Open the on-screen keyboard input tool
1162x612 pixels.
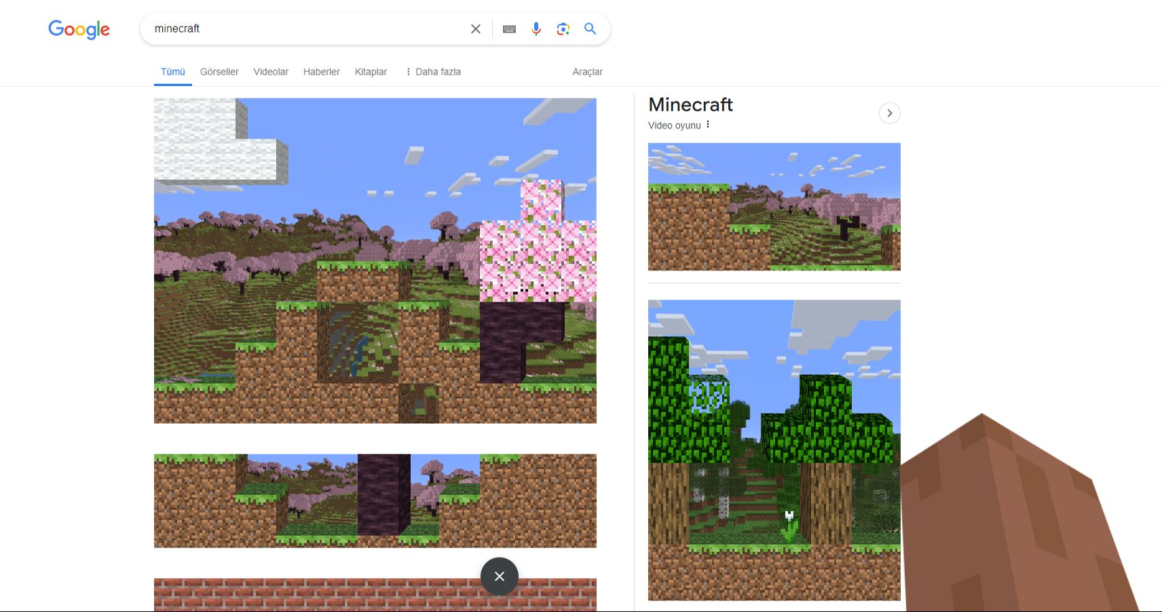click(x=509, y=29)
